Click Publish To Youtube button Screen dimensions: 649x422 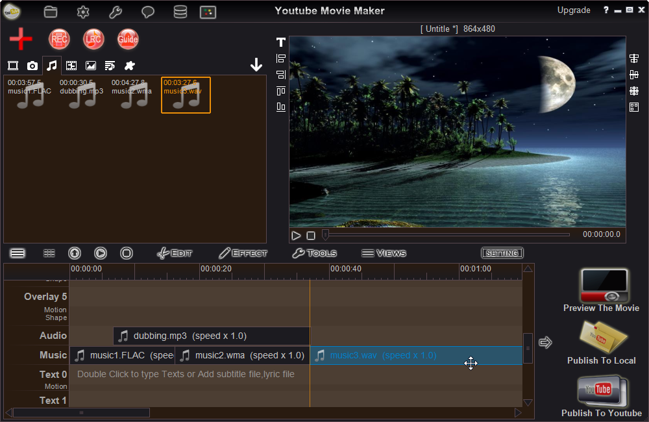click(x=602, y=396)
